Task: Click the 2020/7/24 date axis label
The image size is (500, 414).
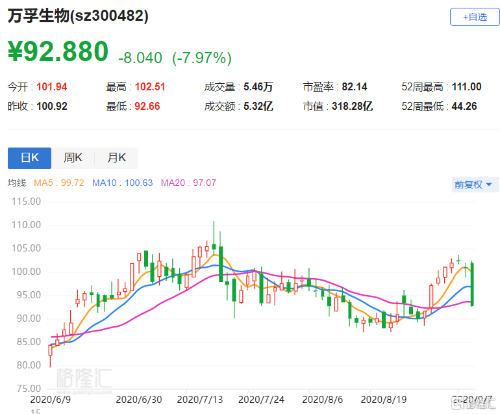Action: tap(261, 400)
